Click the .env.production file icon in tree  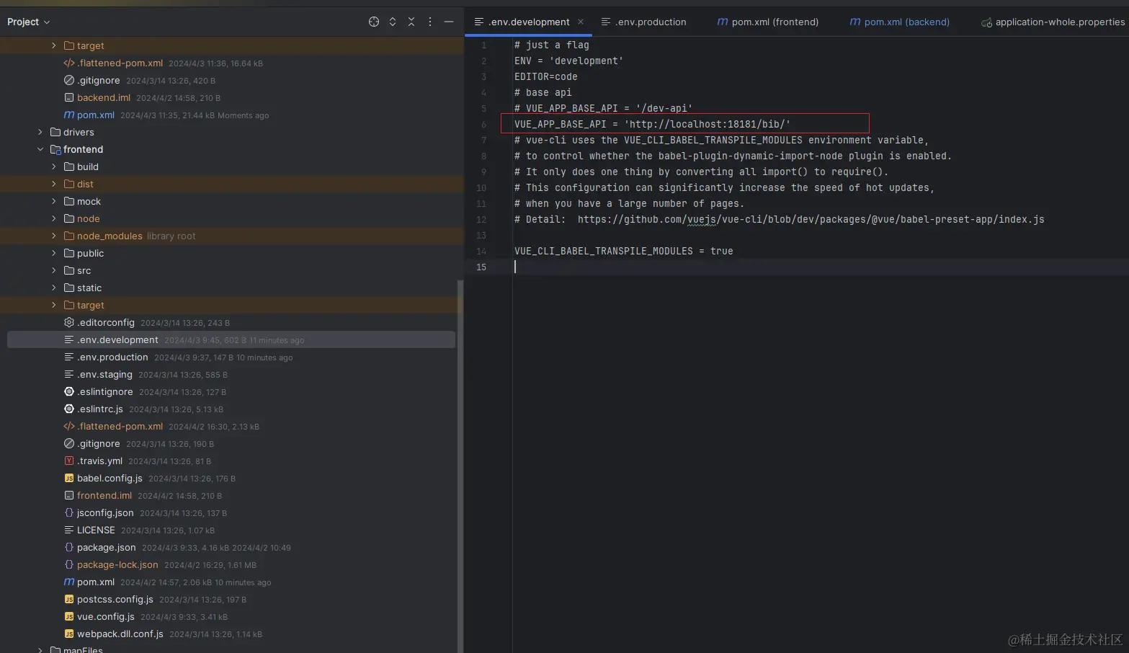[x=69, y=357]
